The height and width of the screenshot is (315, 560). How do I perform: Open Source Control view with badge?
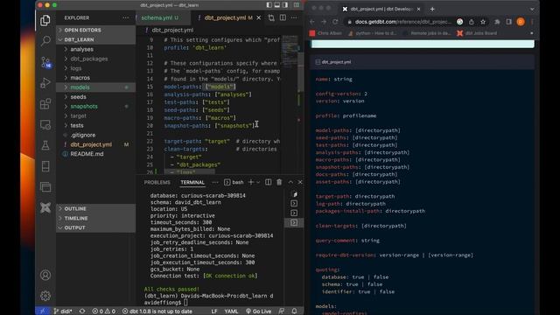(x=45, y=62)
